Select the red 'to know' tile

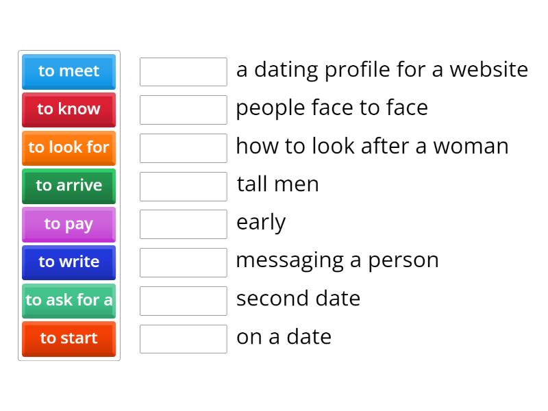(68, 110)
